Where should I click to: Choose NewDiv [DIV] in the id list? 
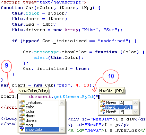(119, 107)
